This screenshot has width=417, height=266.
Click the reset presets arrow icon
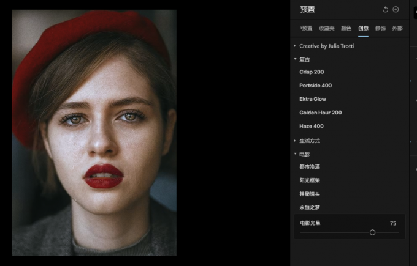[385, 10]
